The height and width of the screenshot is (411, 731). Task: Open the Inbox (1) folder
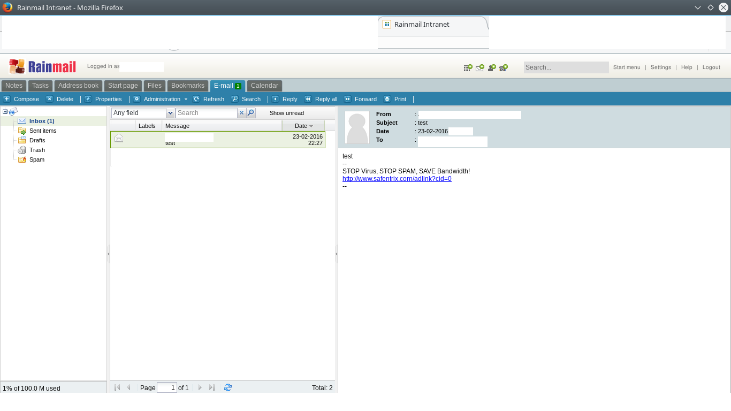pos(42,121)
